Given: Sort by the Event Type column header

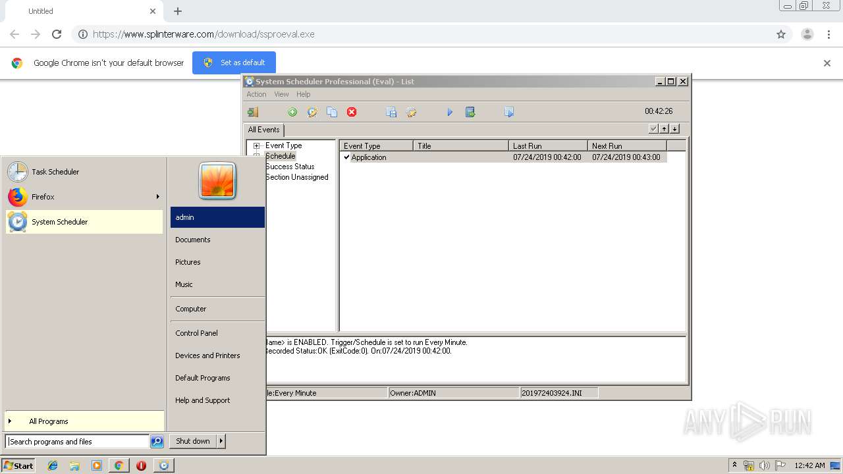Looking at the screenshot, I should (376, 146).
